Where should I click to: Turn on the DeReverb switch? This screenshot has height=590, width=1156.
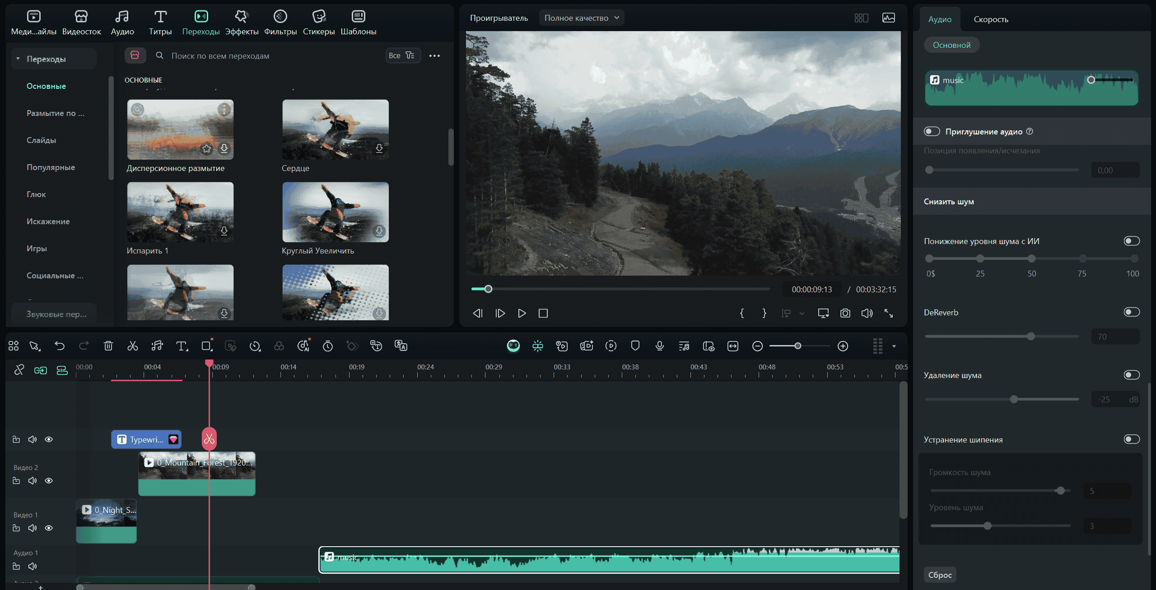click(1131, 312)
